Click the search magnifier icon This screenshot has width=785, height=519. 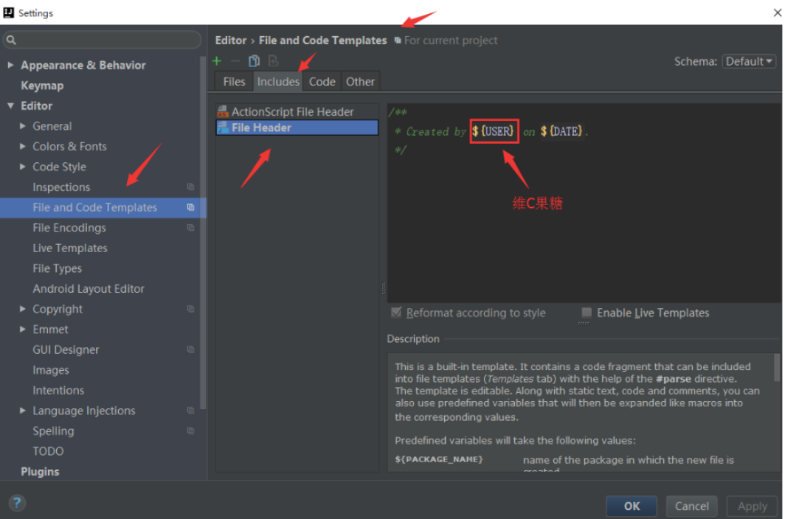(x=12, y=40)
